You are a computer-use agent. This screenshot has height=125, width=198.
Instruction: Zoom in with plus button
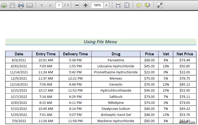pyautogui.click(x=85, y=5)
